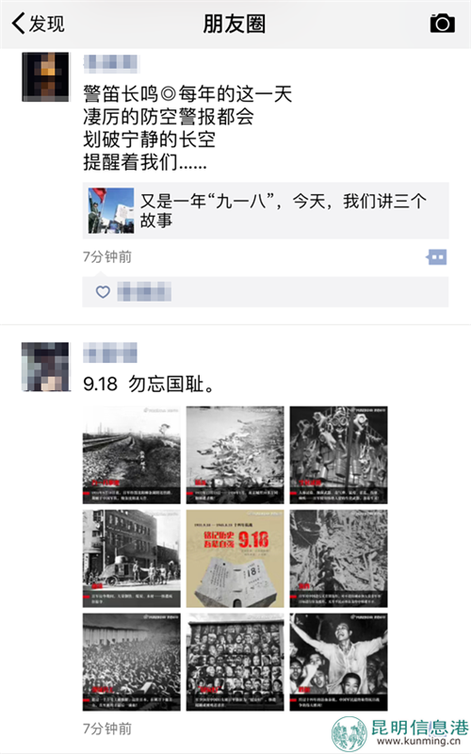
Task: View the wall of portraits photo
Action: click(235, 662)
